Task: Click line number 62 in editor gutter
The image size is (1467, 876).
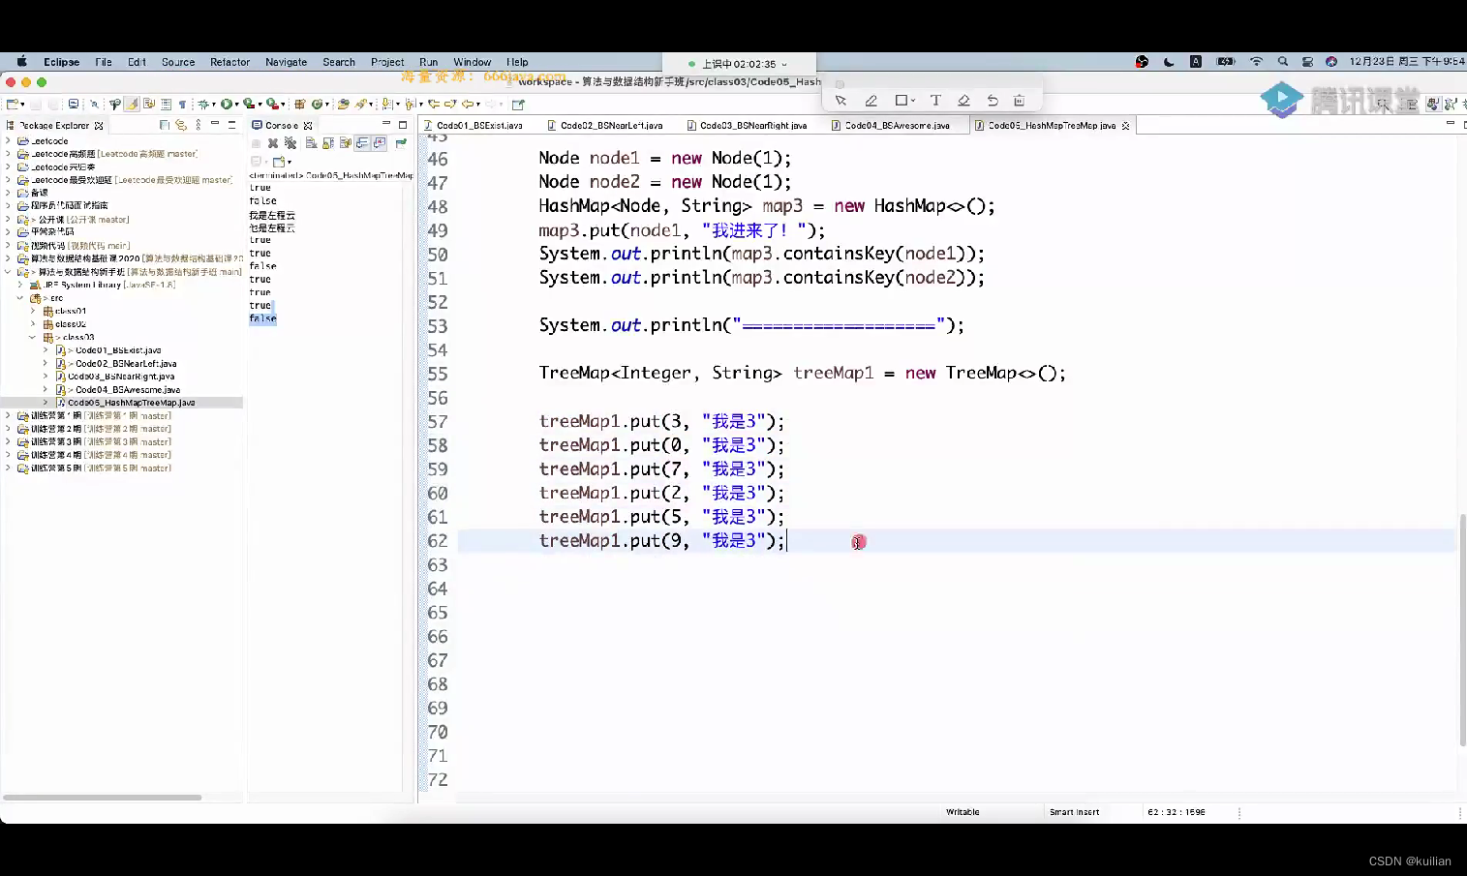Action: pyautogui.click(x=438, y=541)
